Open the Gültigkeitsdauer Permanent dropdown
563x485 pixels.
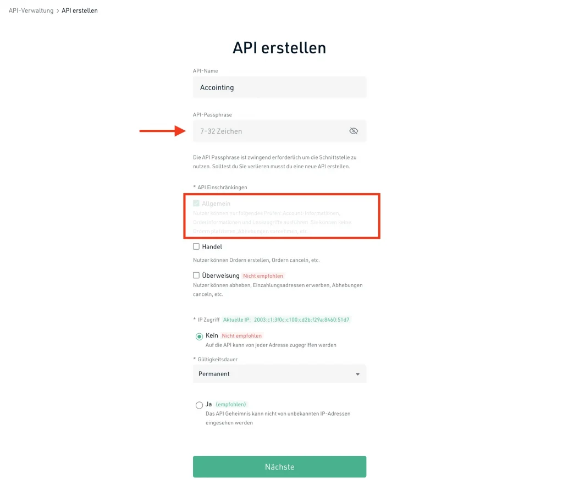click(x=279, y=374)
